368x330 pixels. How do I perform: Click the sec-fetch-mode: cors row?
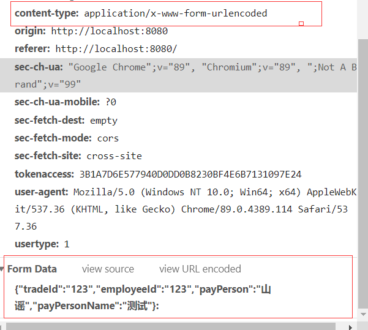(x=67, y=138)
